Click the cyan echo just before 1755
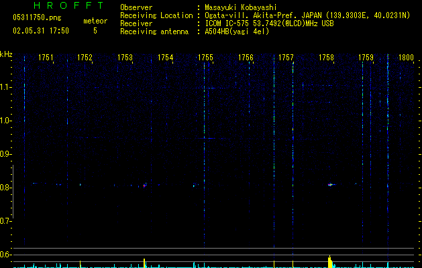422x268 pixels. (194, 185)
